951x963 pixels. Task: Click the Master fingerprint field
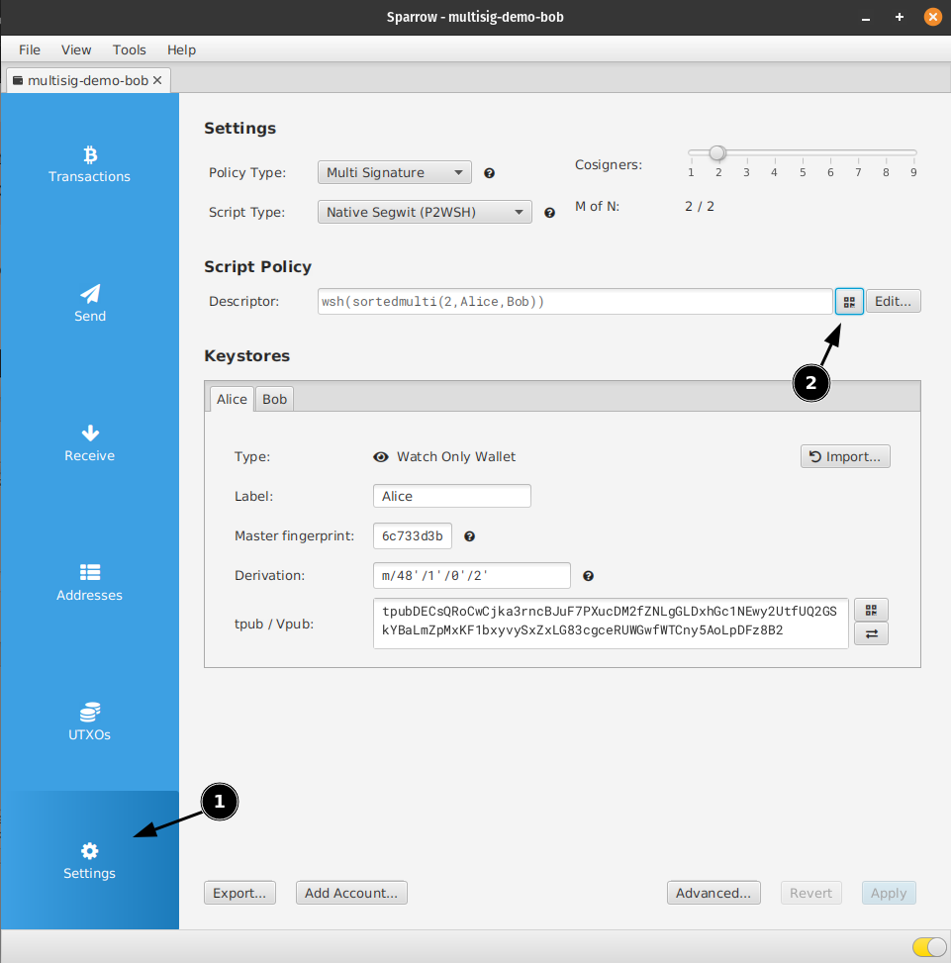click(x=413, y=536)
